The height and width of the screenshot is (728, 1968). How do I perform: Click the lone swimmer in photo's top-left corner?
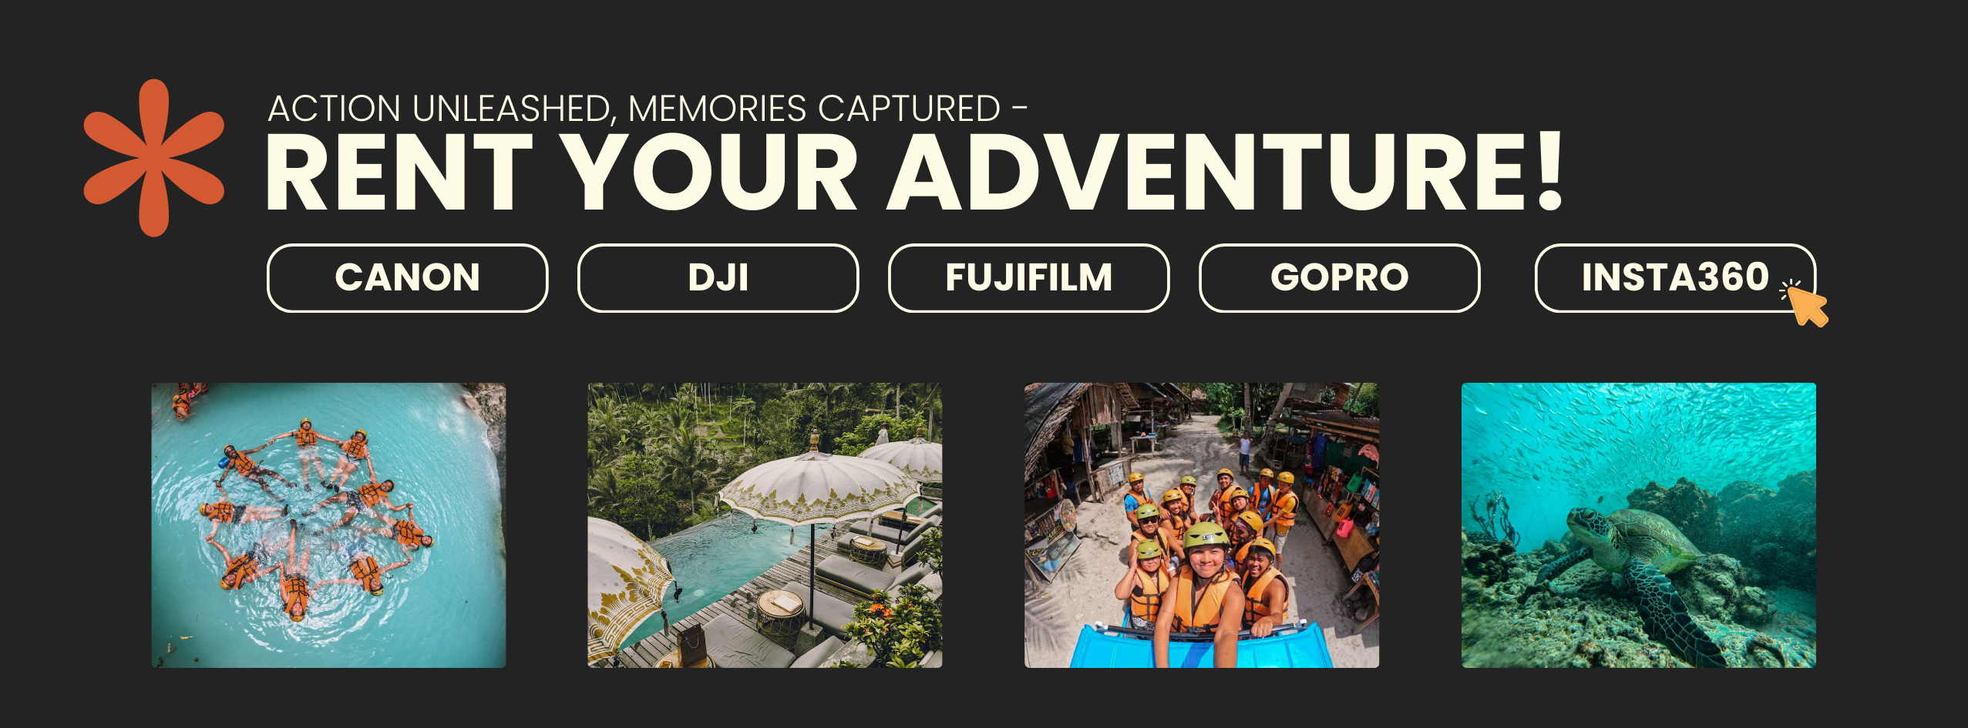pyautogui.click(x=182, y=401)
